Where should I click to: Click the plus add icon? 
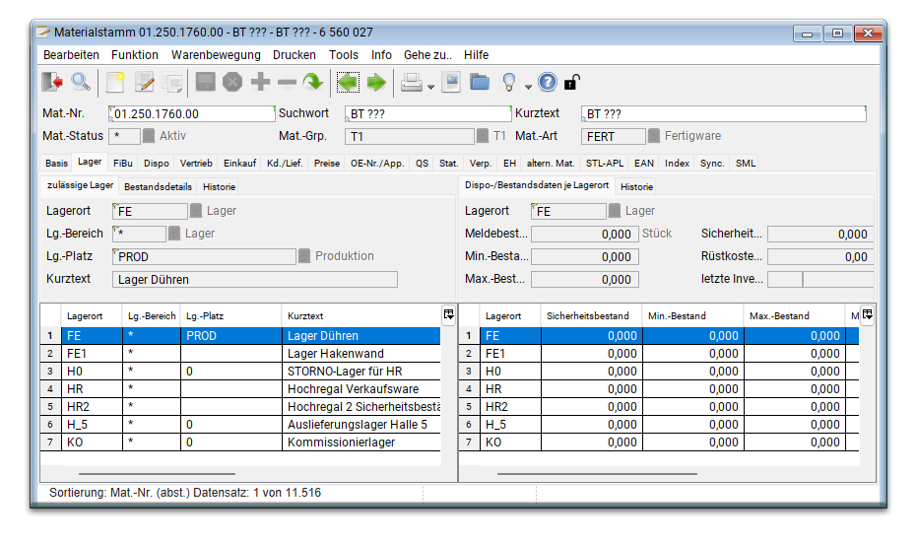click(x=260, y=83)
